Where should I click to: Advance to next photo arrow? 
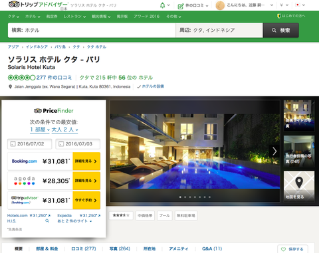tap(274, 151)
